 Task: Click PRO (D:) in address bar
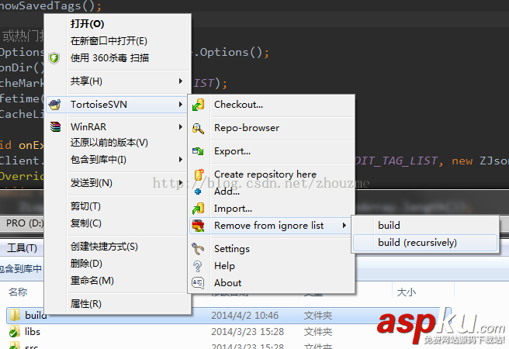[25, 223]
